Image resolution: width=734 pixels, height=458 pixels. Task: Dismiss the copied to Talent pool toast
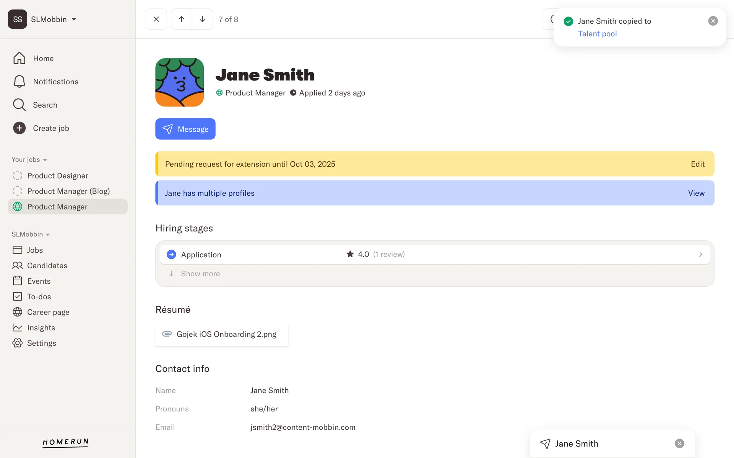click(x=713, y=21)
